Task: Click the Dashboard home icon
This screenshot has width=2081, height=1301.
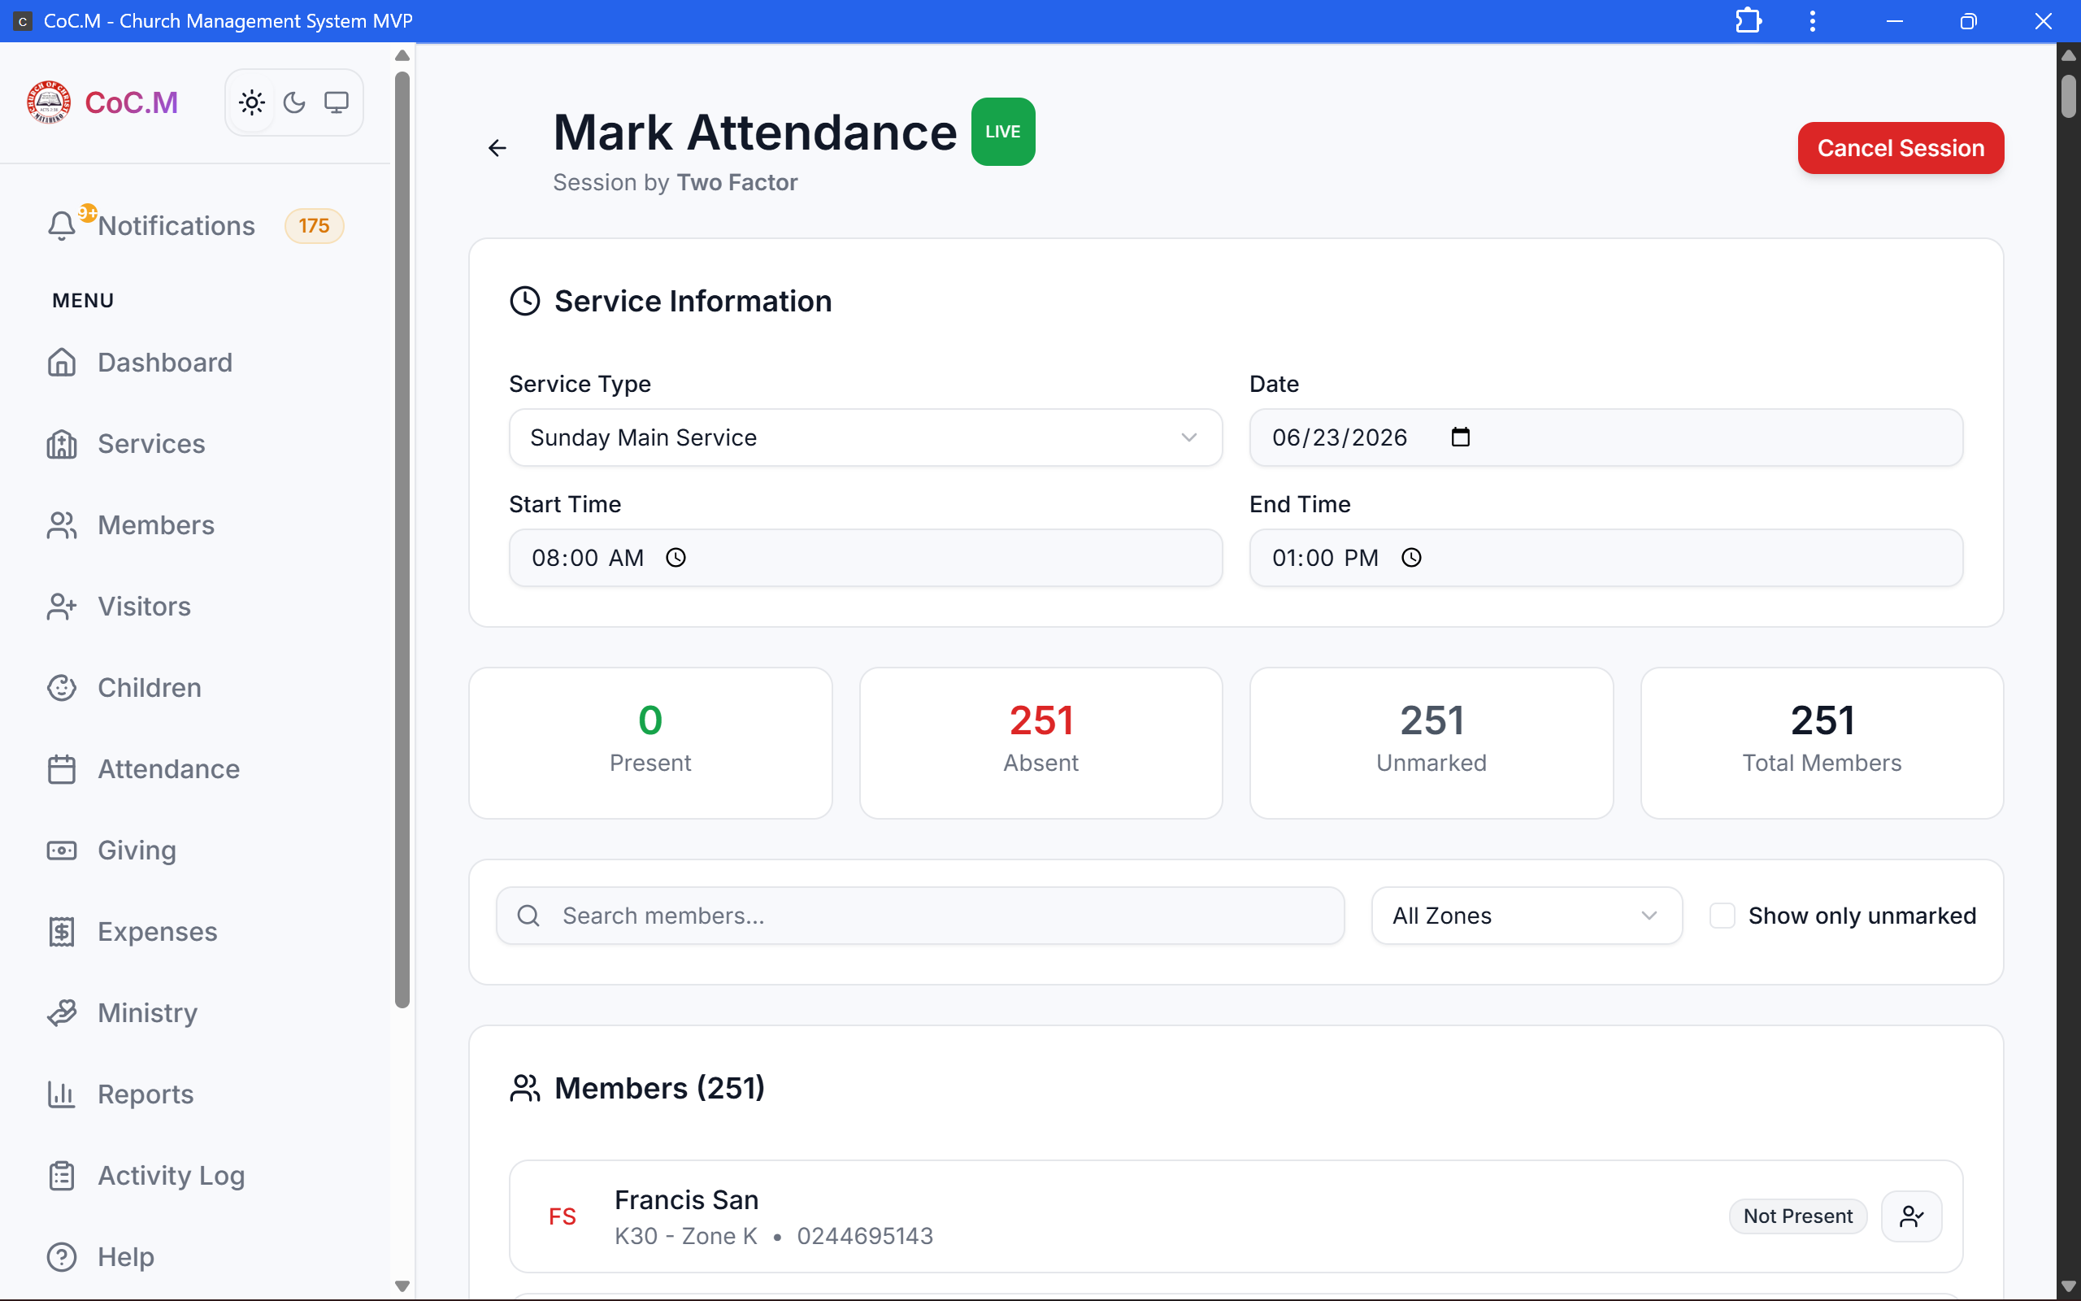Action: pos(62,363)
